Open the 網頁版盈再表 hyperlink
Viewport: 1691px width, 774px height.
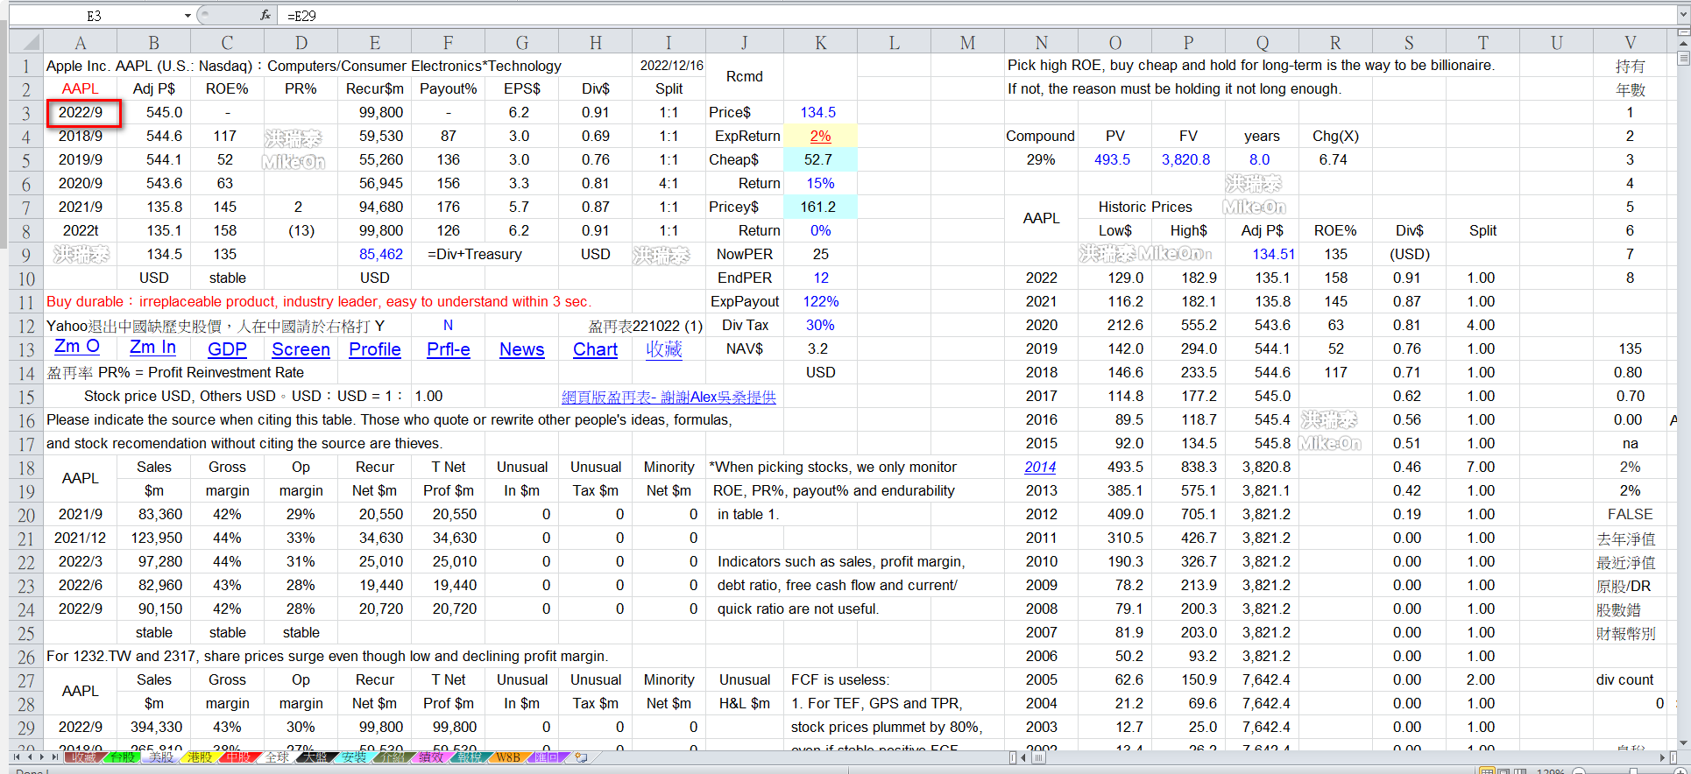tap(669, 397)
